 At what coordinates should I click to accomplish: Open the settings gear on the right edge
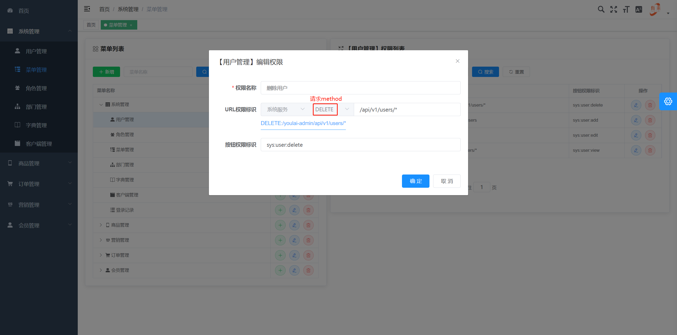click(x=668, y=101)
